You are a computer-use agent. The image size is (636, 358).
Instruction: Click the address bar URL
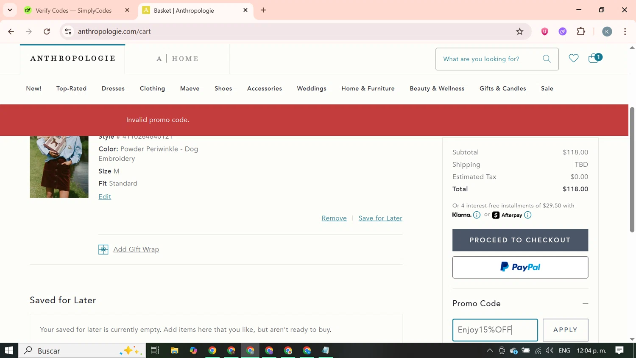(x=114, y=31)
